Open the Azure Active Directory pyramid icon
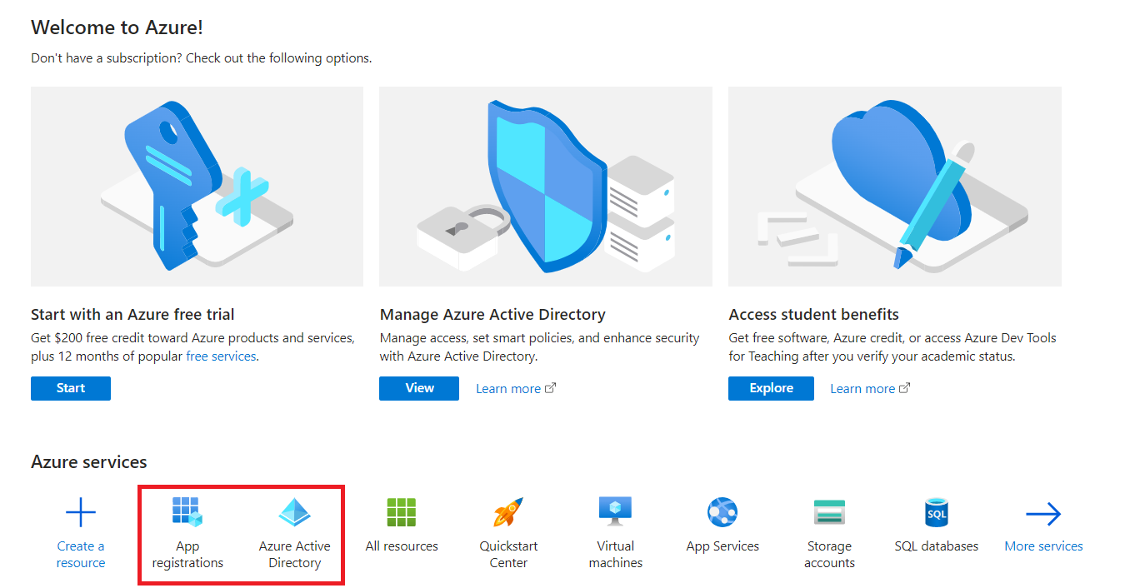The width and height of the screenshot is (1130, 588). click(x=294, y=512)
